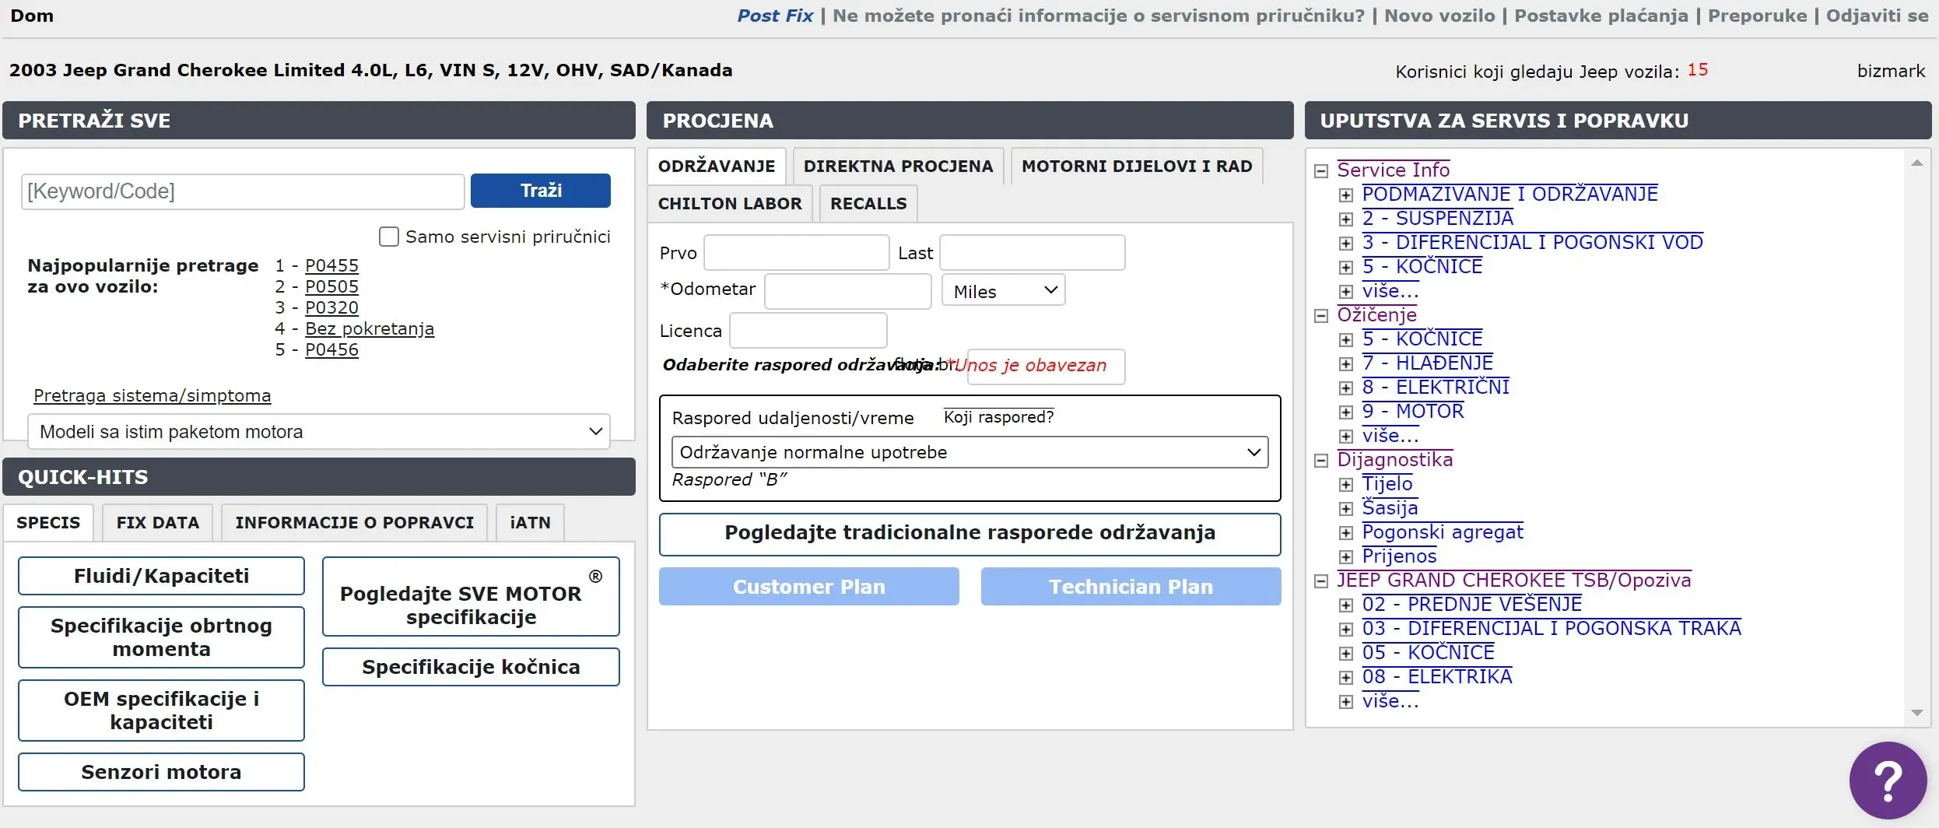
Task: Select the FIX DATA tab
Action: [x=158, y=522]
